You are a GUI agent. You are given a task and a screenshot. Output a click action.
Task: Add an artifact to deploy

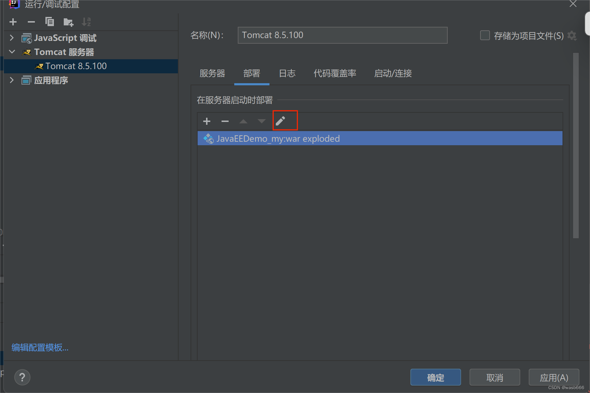[206, 121]
